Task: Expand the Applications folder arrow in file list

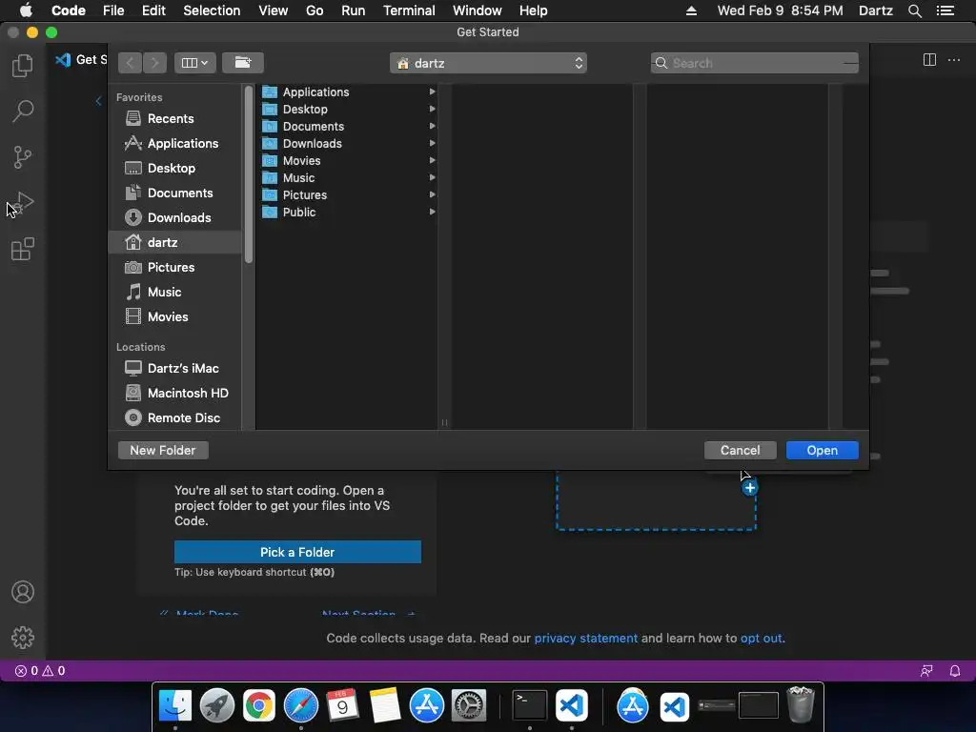Action: [432, 91]
